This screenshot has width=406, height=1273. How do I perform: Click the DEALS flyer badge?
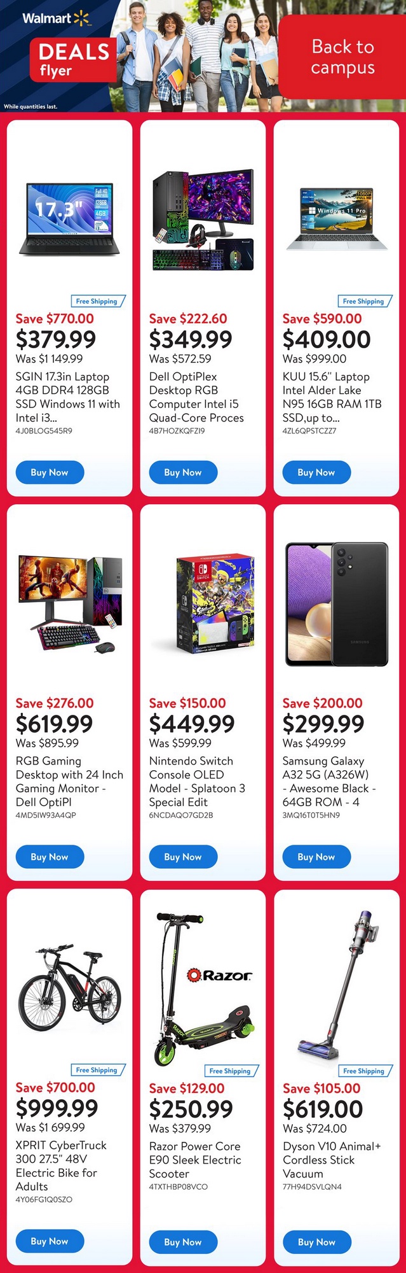[x=74, y=60]
